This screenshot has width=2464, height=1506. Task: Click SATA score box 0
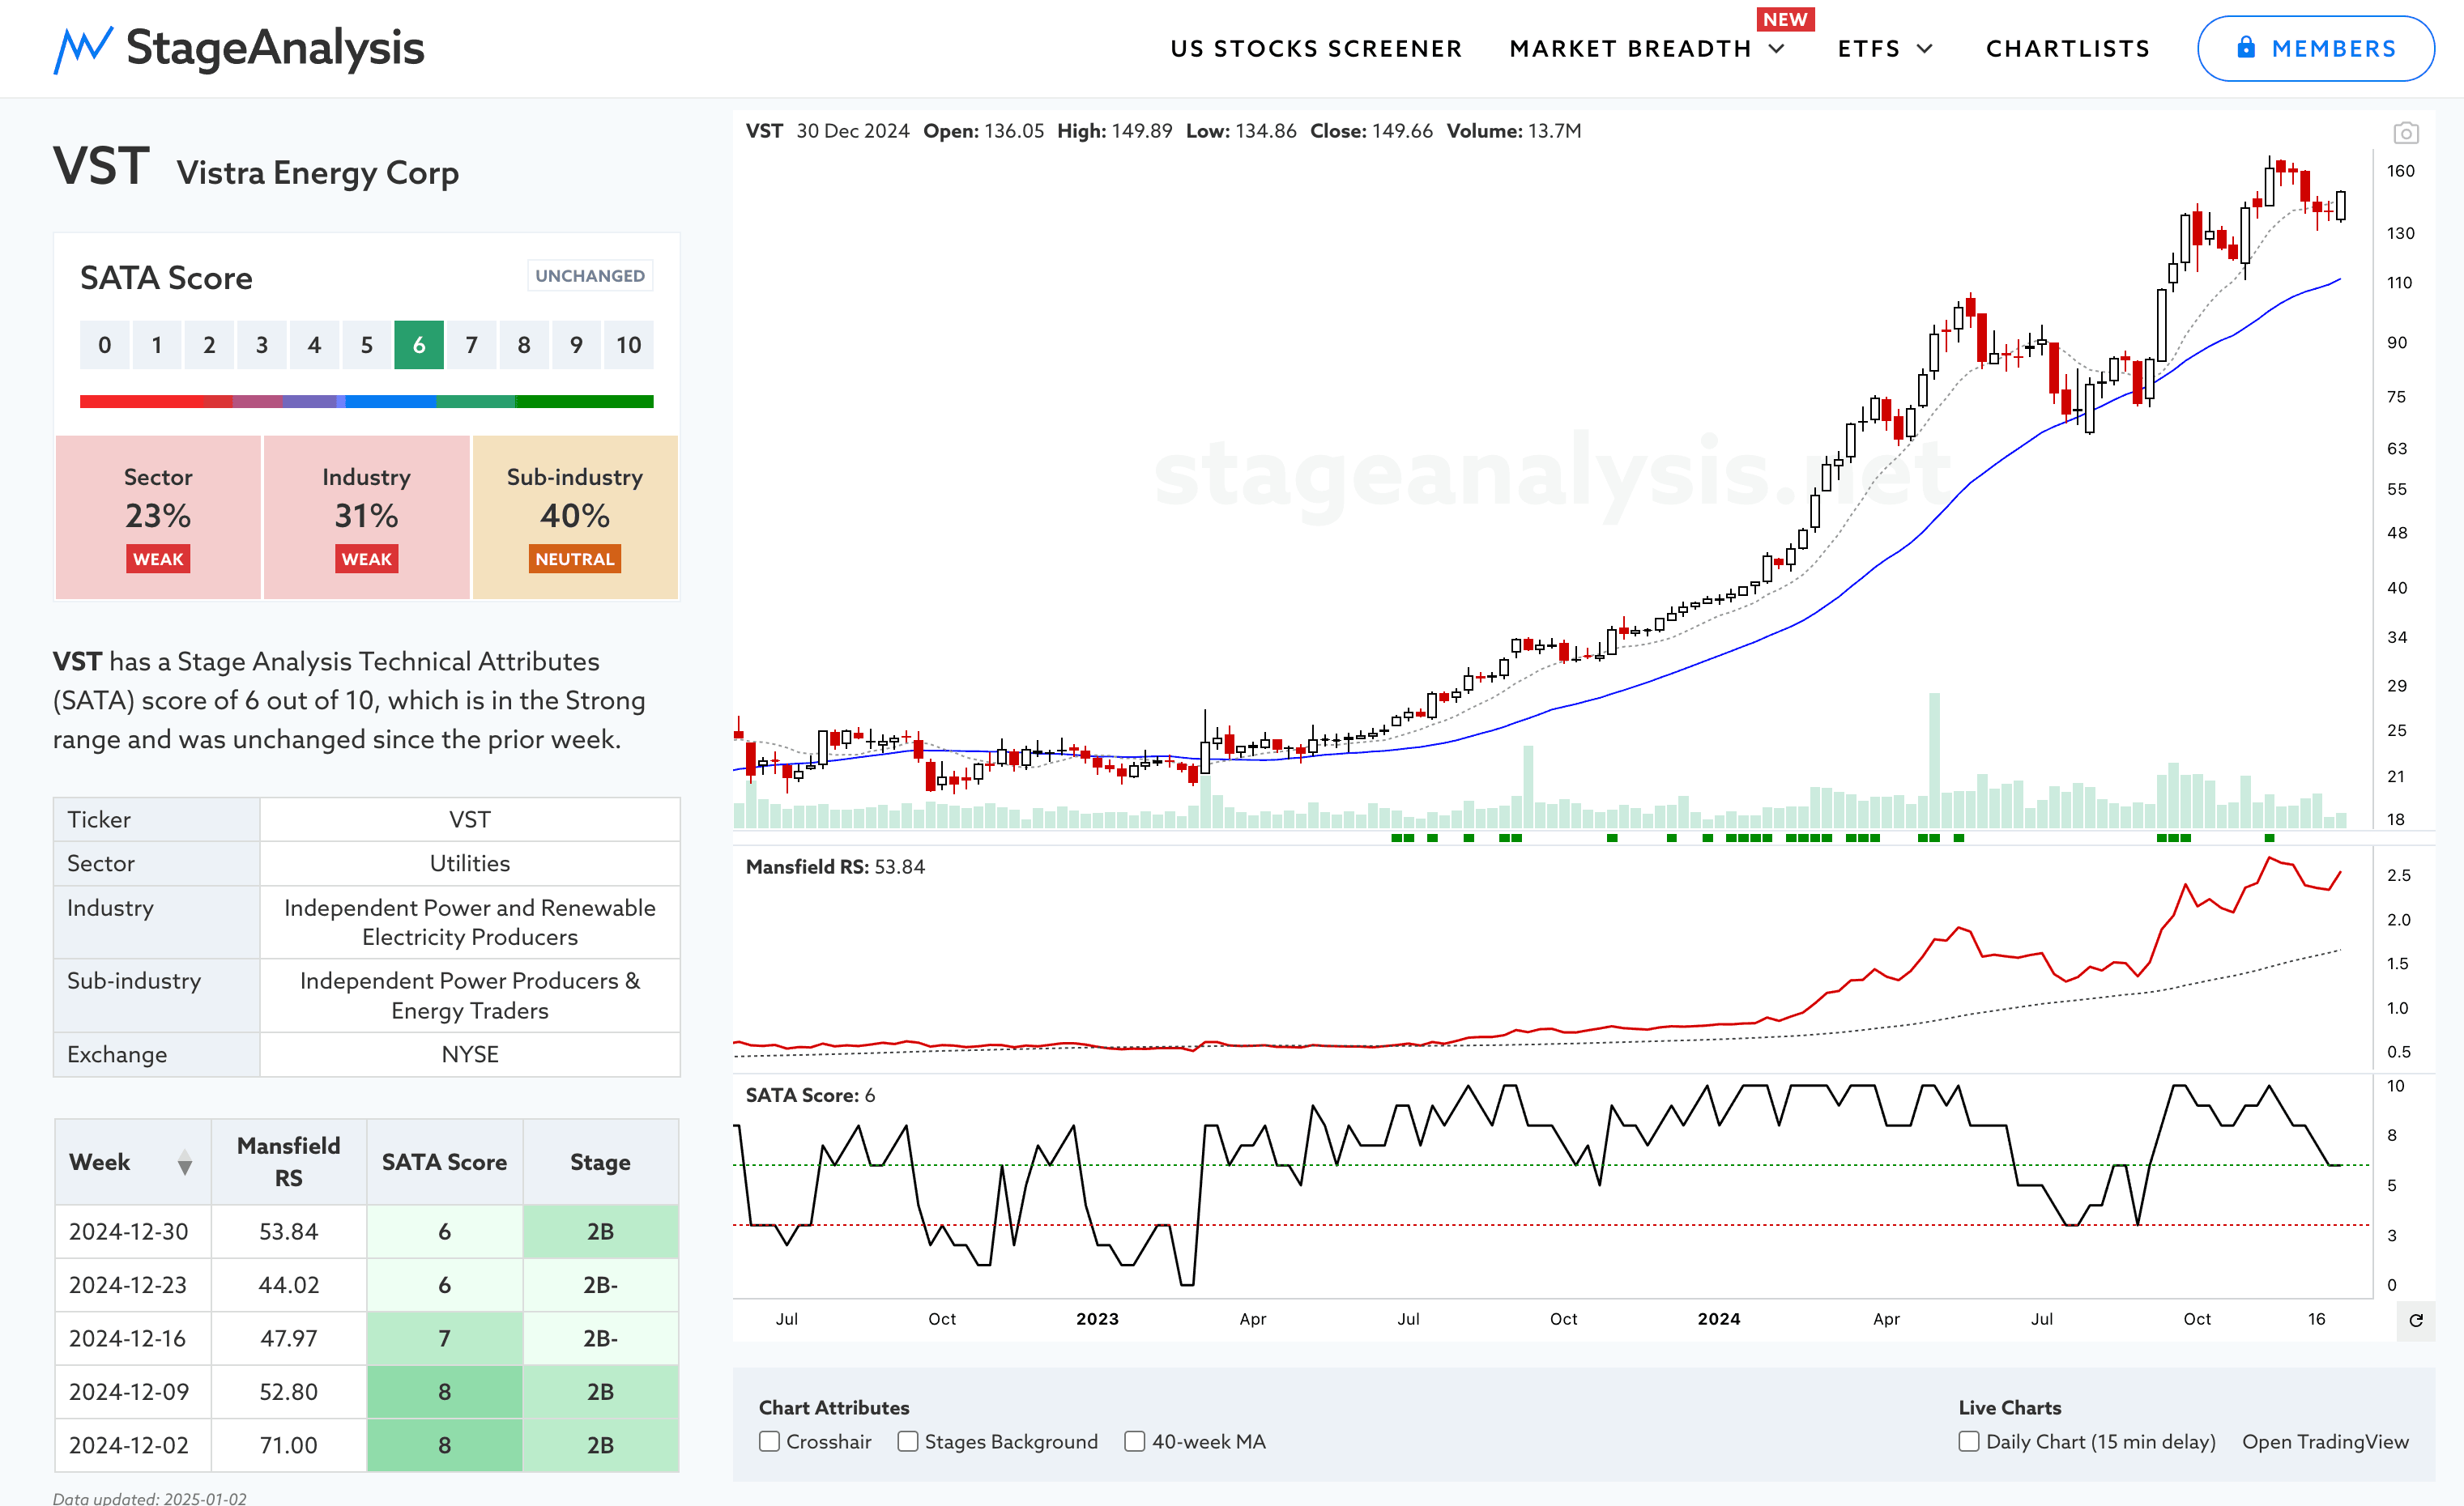point(105,345)
